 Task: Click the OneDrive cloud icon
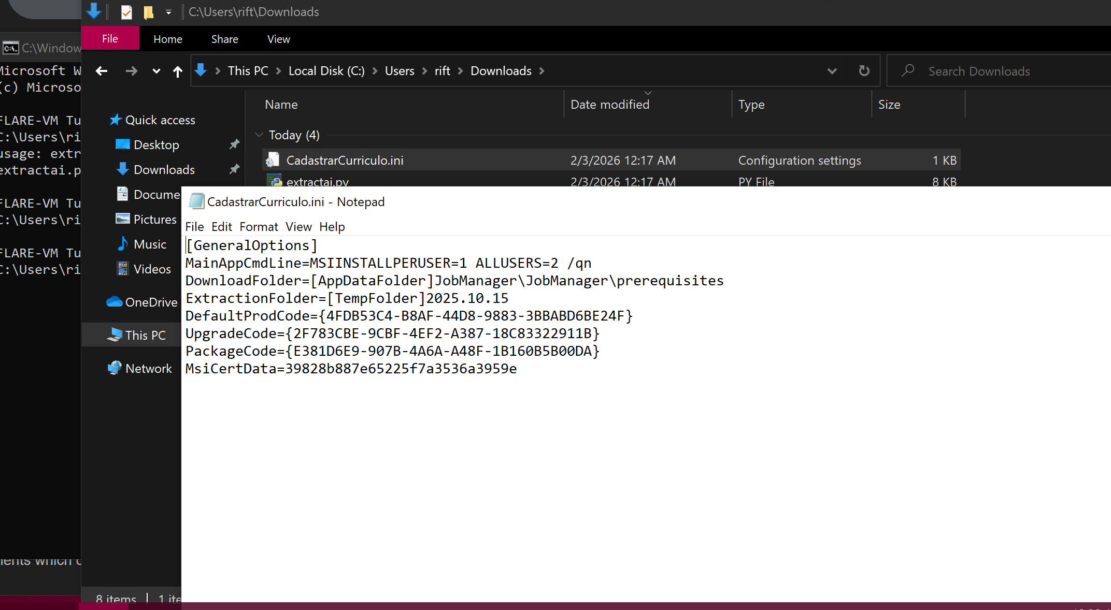pyautogui.click(x=114, y=301)
